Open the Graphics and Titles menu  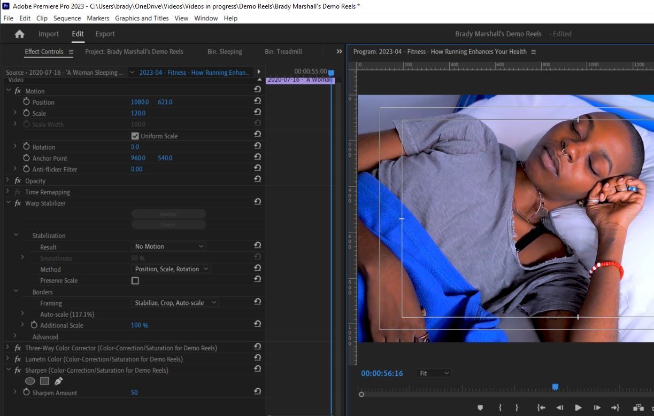tap(142, 18)
